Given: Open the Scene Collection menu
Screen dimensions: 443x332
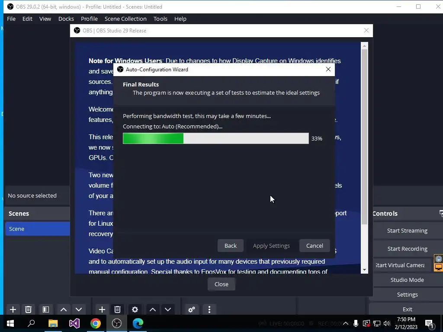Looking at the screenshot, I should [x=125, y=19].
